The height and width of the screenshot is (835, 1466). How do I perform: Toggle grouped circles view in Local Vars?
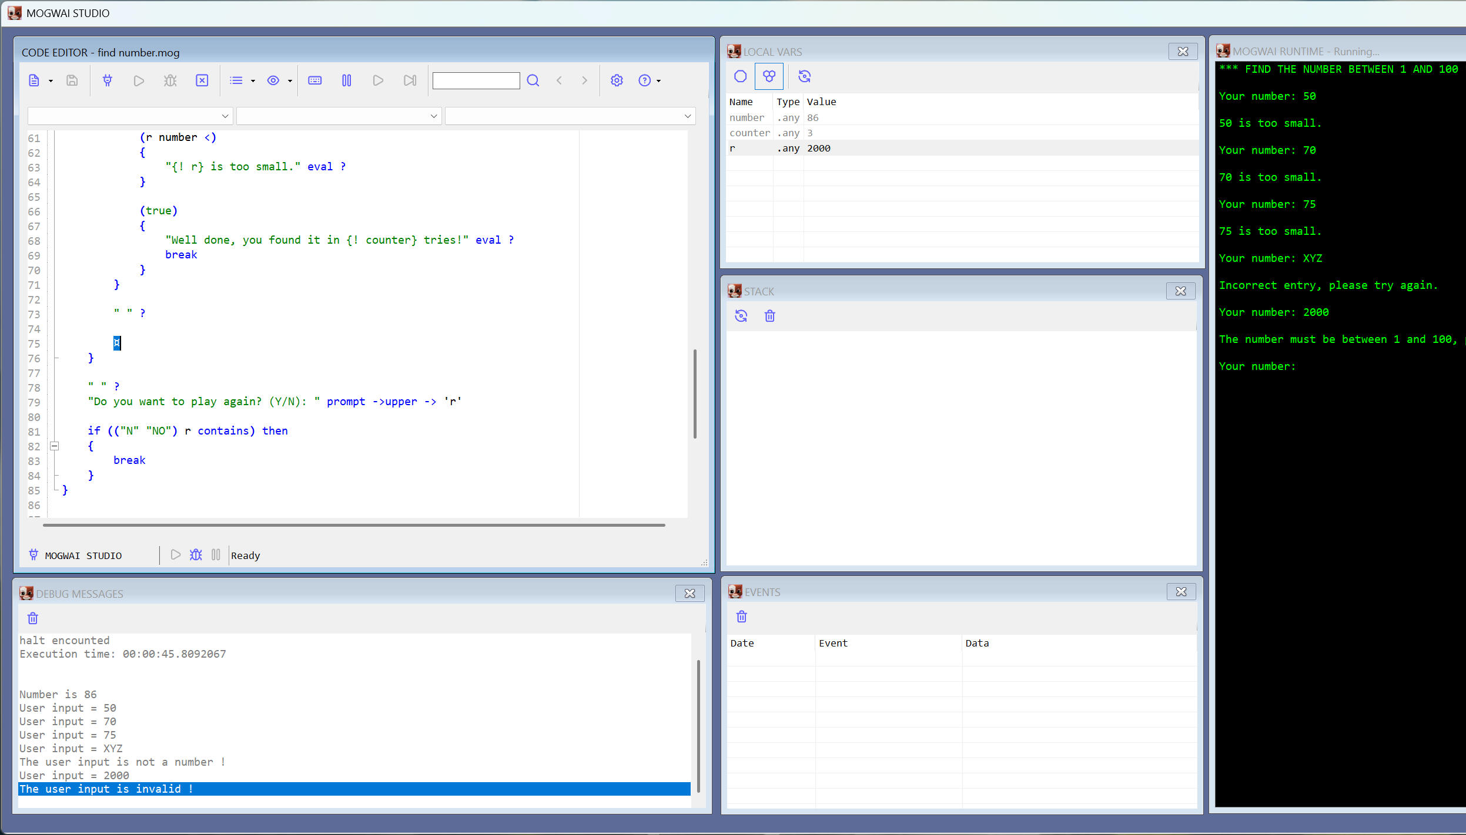point(769,76)
